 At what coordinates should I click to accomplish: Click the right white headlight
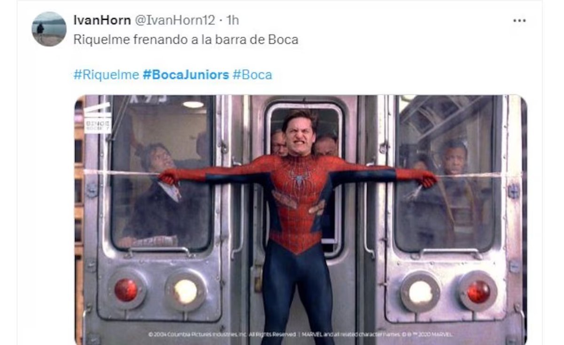(x=420, y=292)
